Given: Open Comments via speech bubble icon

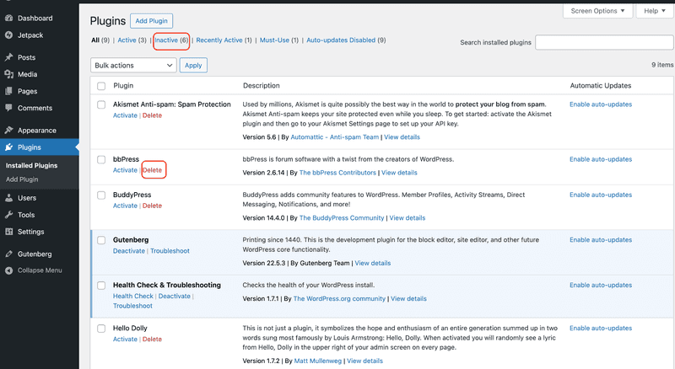Looking at the screenshot, I should point(8,108).
